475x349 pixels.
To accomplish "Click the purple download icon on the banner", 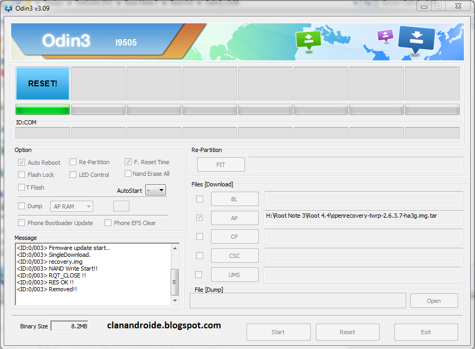I will [385, 35].
